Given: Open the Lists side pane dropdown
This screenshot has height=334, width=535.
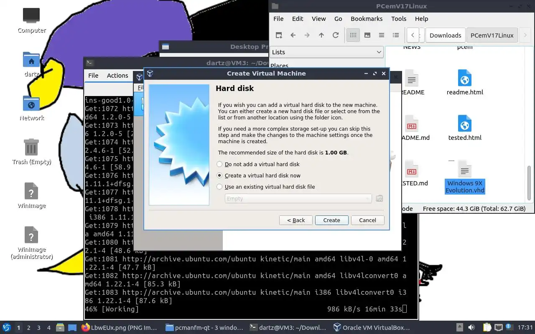Looking at the screenshot, I should [x=326, y=52].
